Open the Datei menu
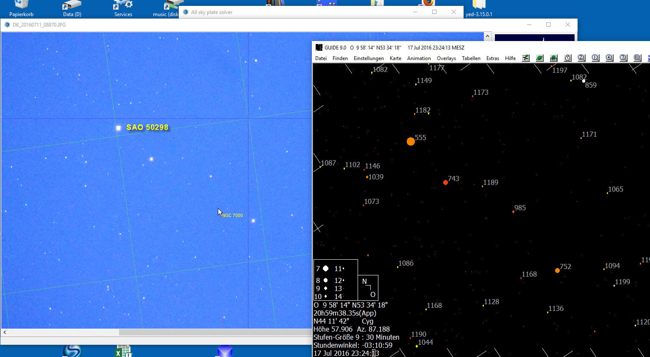The width and height of the screenshot is (650, 357). click(321, 58)
